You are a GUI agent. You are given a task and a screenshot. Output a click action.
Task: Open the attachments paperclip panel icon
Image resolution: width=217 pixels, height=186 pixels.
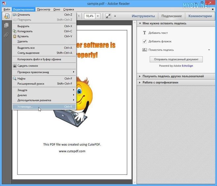(6, 35)
